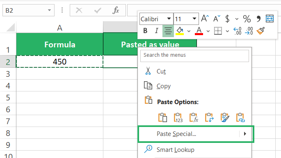Image resolution: width=281 pixels, height=158 pixels.
Task: Click the Search the menus field
Action: [194, 56]
